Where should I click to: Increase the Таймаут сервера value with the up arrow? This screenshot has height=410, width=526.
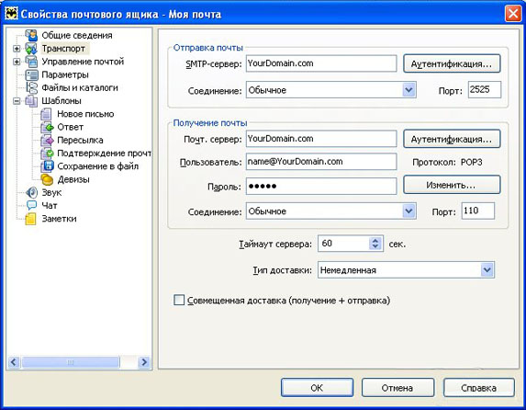coord(375,240)
